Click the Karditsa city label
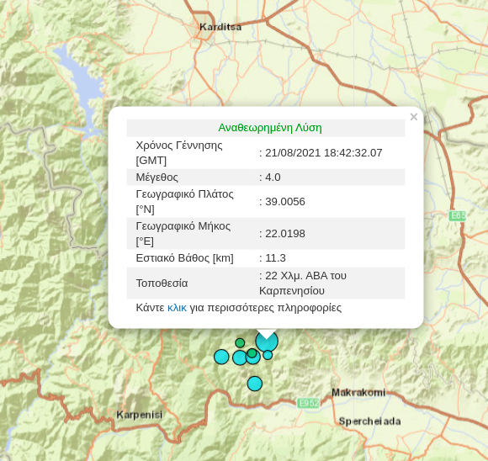 point(220,27)
